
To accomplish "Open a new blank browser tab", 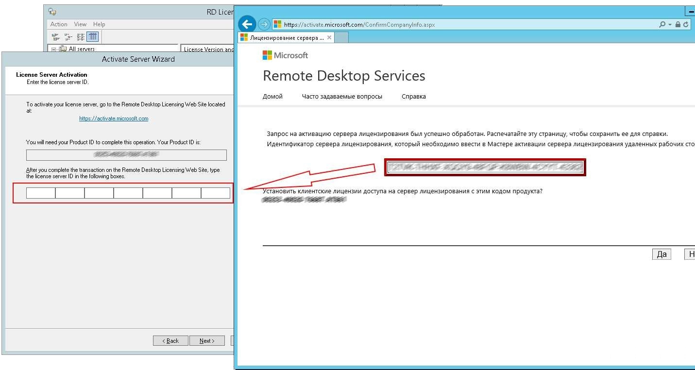I will coord(342,38).
